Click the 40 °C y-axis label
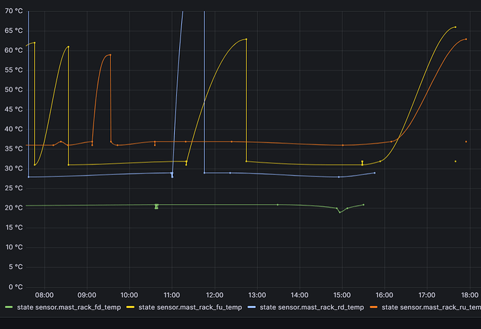 tap(13, 129)
